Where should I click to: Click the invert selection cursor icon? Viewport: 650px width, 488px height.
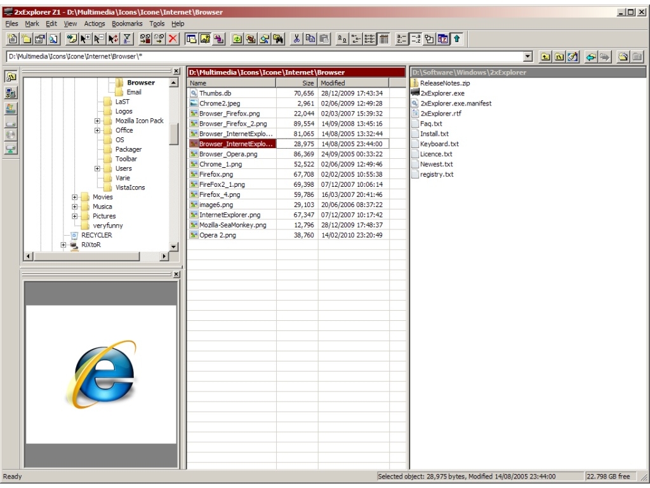(x=113, y=39)
